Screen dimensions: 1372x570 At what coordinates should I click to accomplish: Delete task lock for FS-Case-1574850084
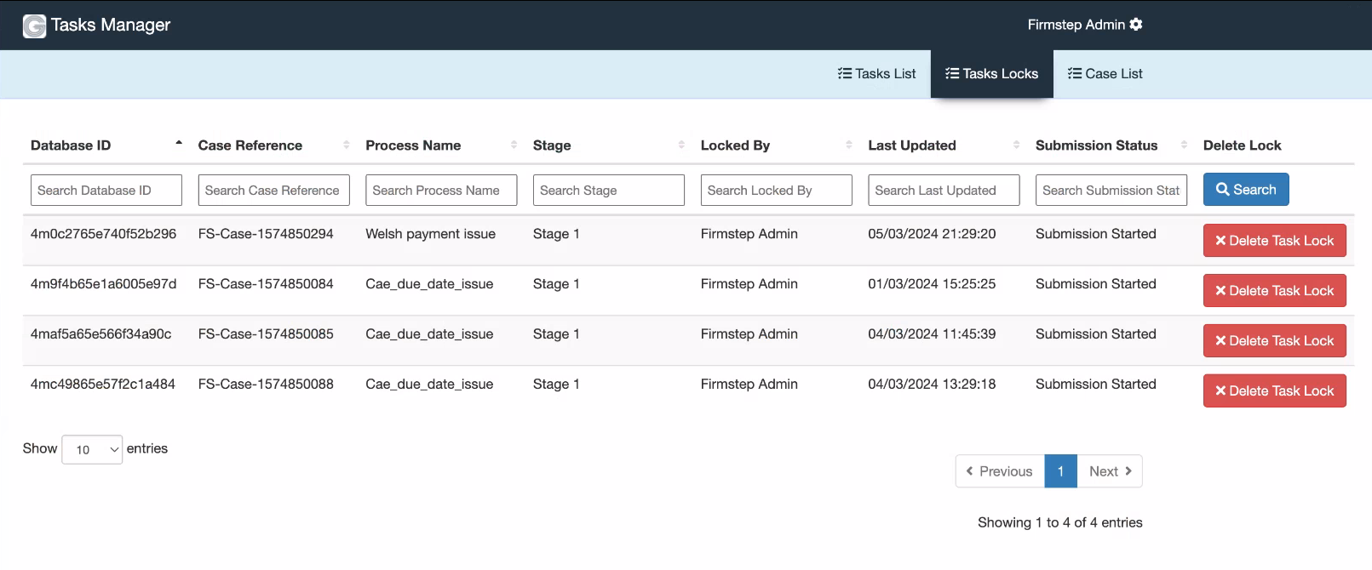point(1274,291)
